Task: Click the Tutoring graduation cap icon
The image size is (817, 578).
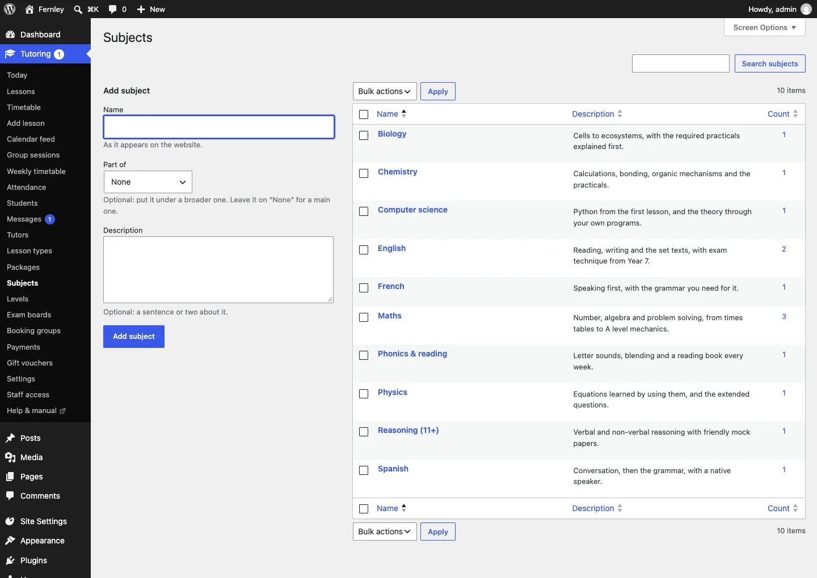Action: (x=10, y=54)
